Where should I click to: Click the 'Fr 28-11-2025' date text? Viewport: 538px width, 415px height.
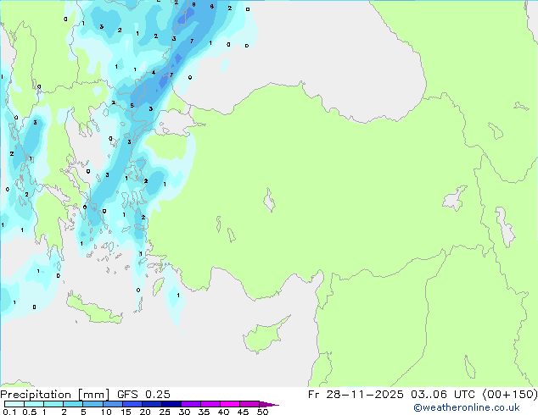356,395
